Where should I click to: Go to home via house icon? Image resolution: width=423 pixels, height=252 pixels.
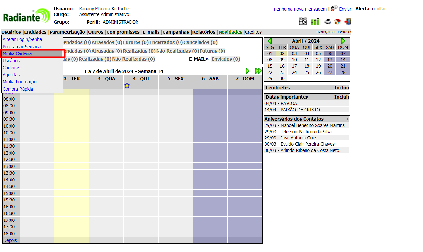pos(337,22)
